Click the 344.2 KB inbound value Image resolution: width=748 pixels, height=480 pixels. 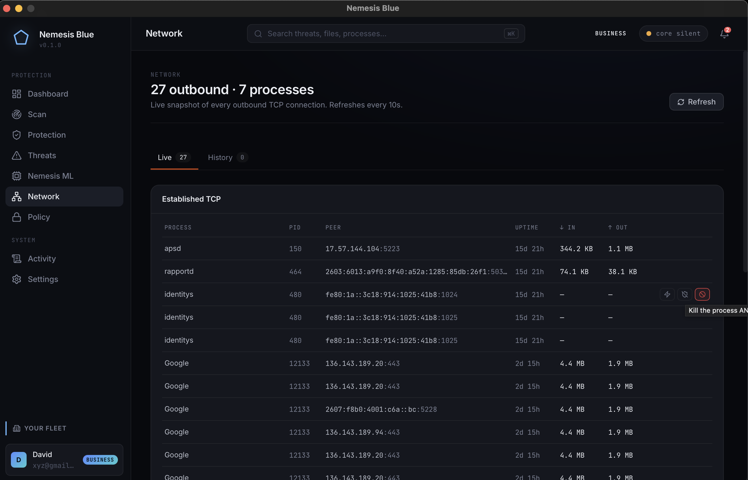576,249
